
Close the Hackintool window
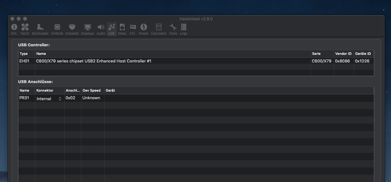coord(13,19)
